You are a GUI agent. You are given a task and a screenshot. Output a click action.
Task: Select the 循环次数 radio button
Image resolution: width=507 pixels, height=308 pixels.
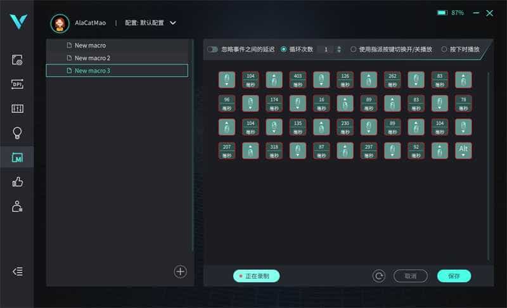(284, 49)
